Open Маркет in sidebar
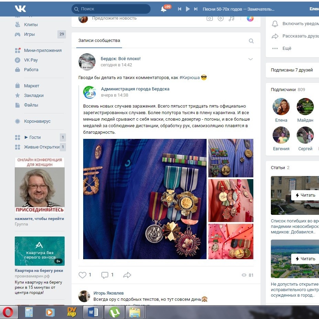This screenshot has height=319, width=319. point(32,86)
